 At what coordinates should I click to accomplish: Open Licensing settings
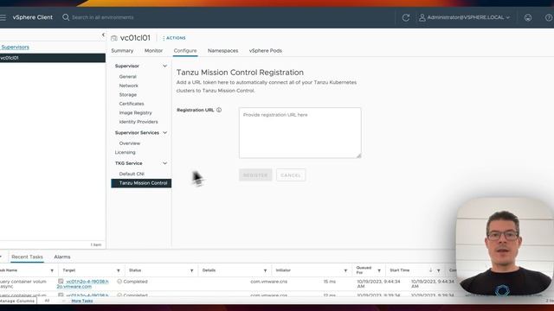[125, 152]
